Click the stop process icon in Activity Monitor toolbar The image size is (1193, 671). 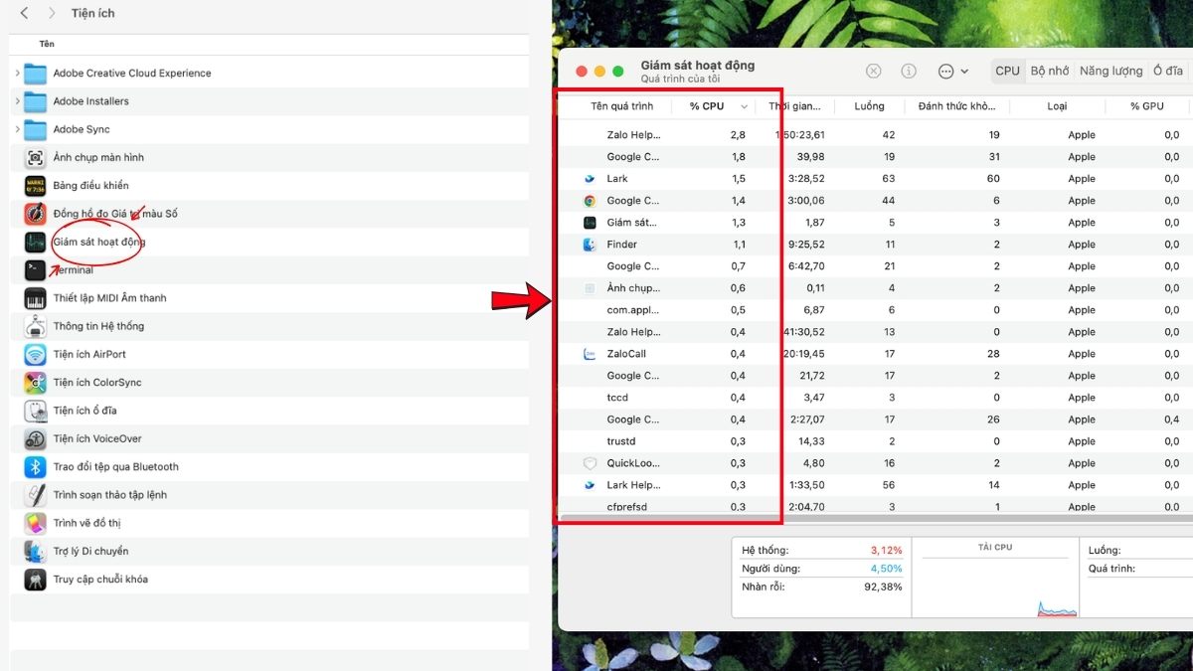tap(873, 72)
